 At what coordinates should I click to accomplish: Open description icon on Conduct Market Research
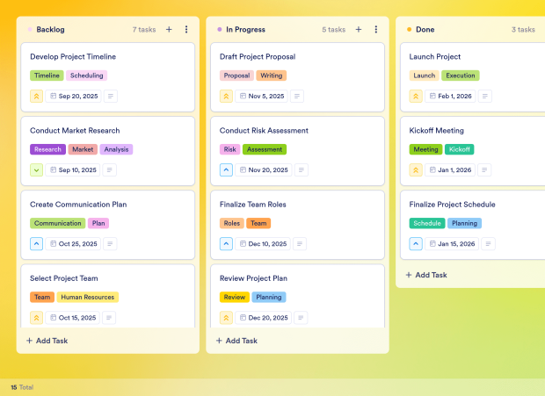click(x=110, y=170)
